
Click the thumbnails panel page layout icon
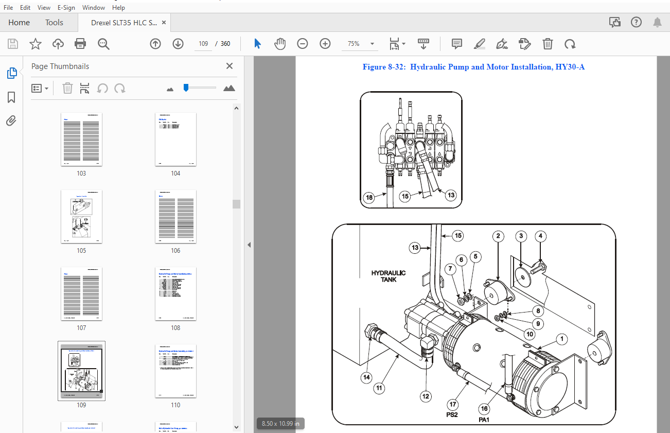[x=85, y=88]
